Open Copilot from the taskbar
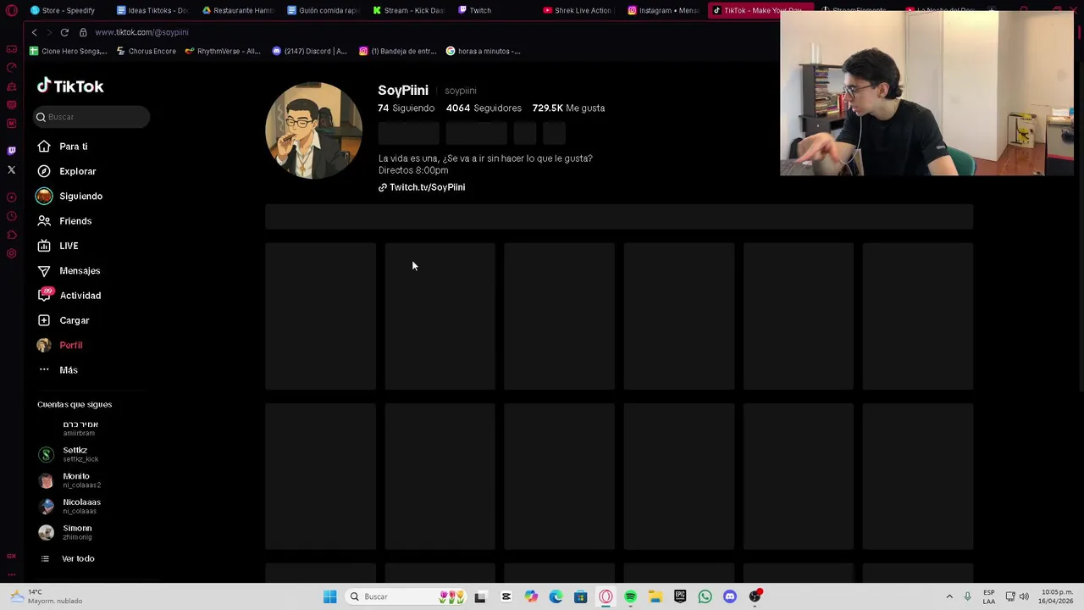This screenshot has width=1084, height=610. click(x=531, y=596)
